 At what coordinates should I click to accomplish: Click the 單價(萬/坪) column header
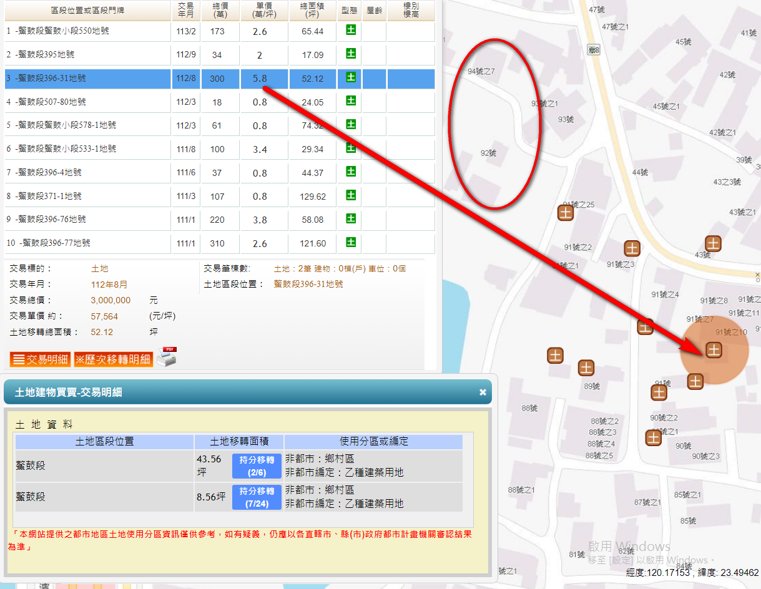point(264,11)
